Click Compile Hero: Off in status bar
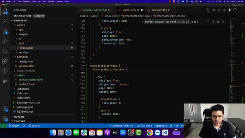The image size is (245, 138). (121, 126)
